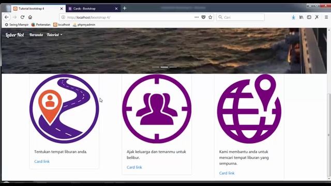Expand the Tutorial navbar dropdown
Image resolution: width=331 pixels, height=186 pixels.
[x=54, y=35]
